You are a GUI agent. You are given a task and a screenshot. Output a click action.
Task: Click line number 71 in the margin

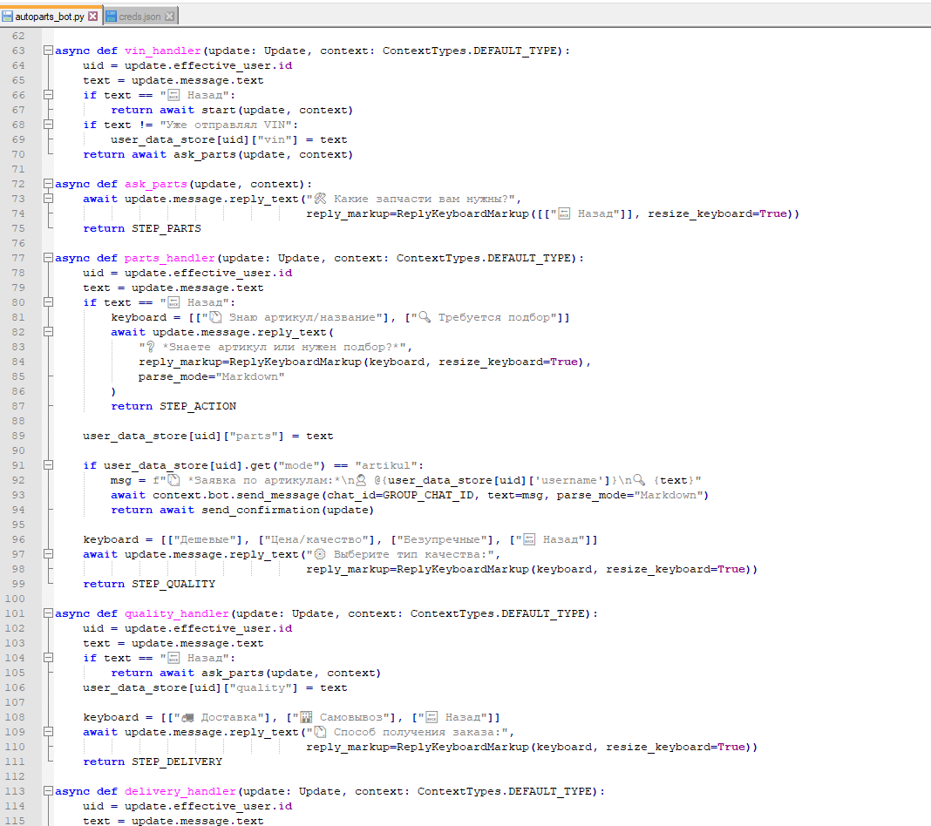(x=18, y=169)
